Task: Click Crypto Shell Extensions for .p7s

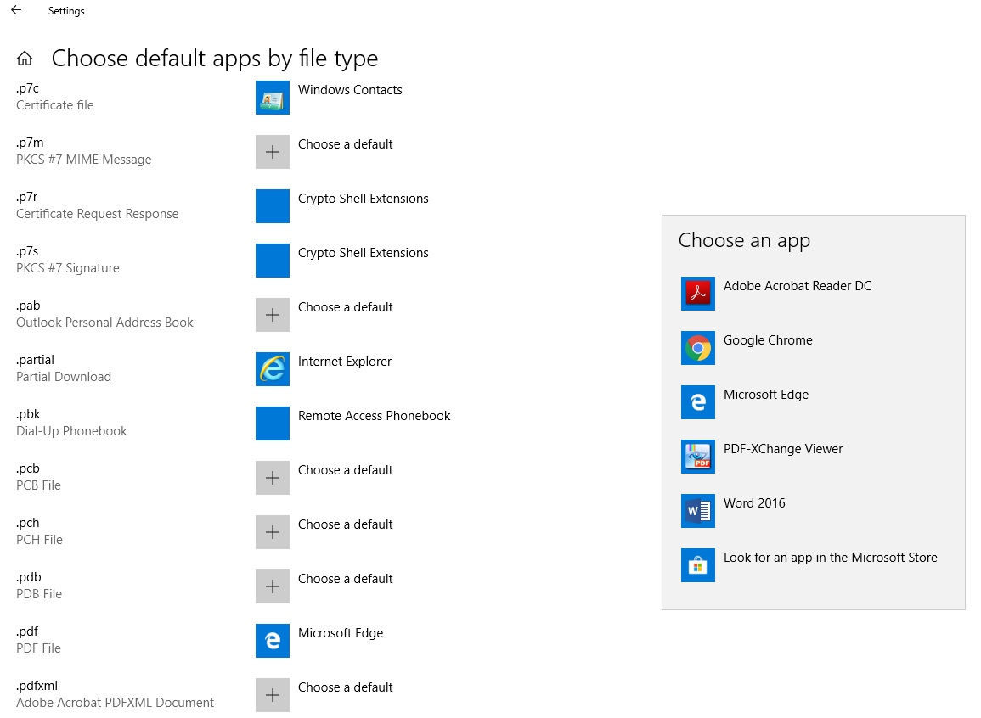Action: coord(363,253)
